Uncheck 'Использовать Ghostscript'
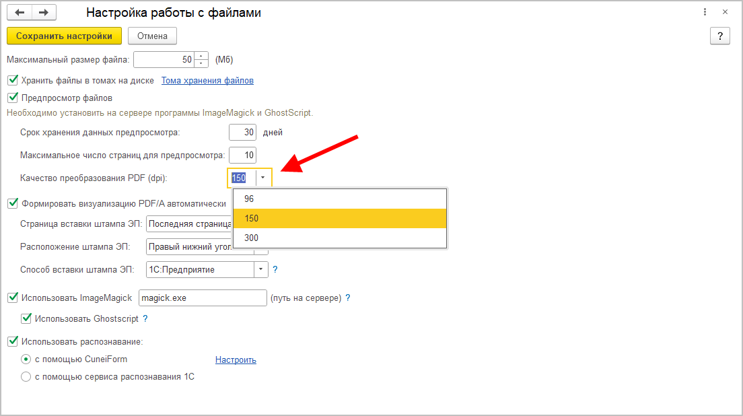 coord(27,318)
